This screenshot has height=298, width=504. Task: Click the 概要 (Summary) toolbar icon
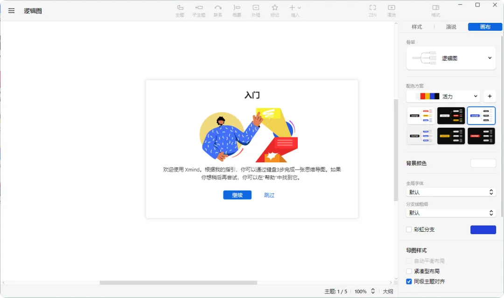tap(237, 11)
